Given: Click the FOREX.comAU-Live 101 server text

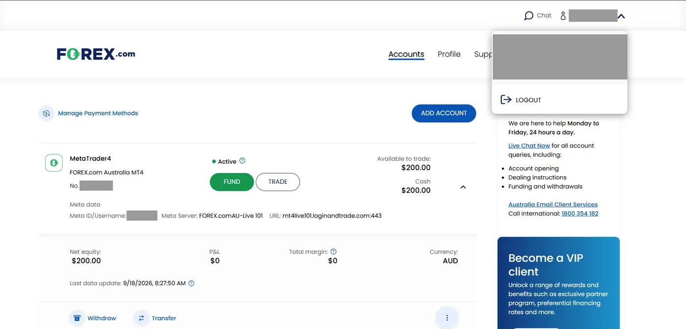Looking at the screenshot, I should pos(231,216).
